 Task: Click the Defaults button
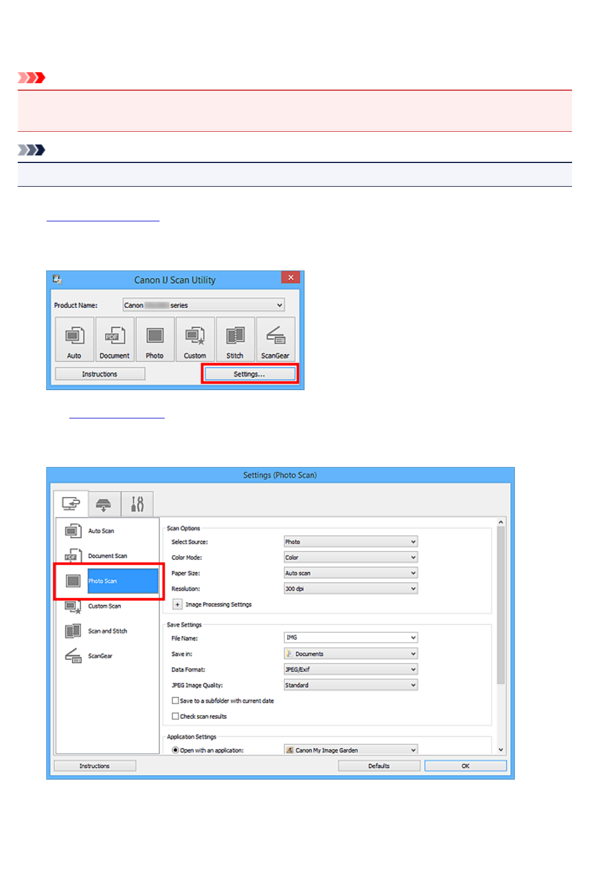(379, 766)
